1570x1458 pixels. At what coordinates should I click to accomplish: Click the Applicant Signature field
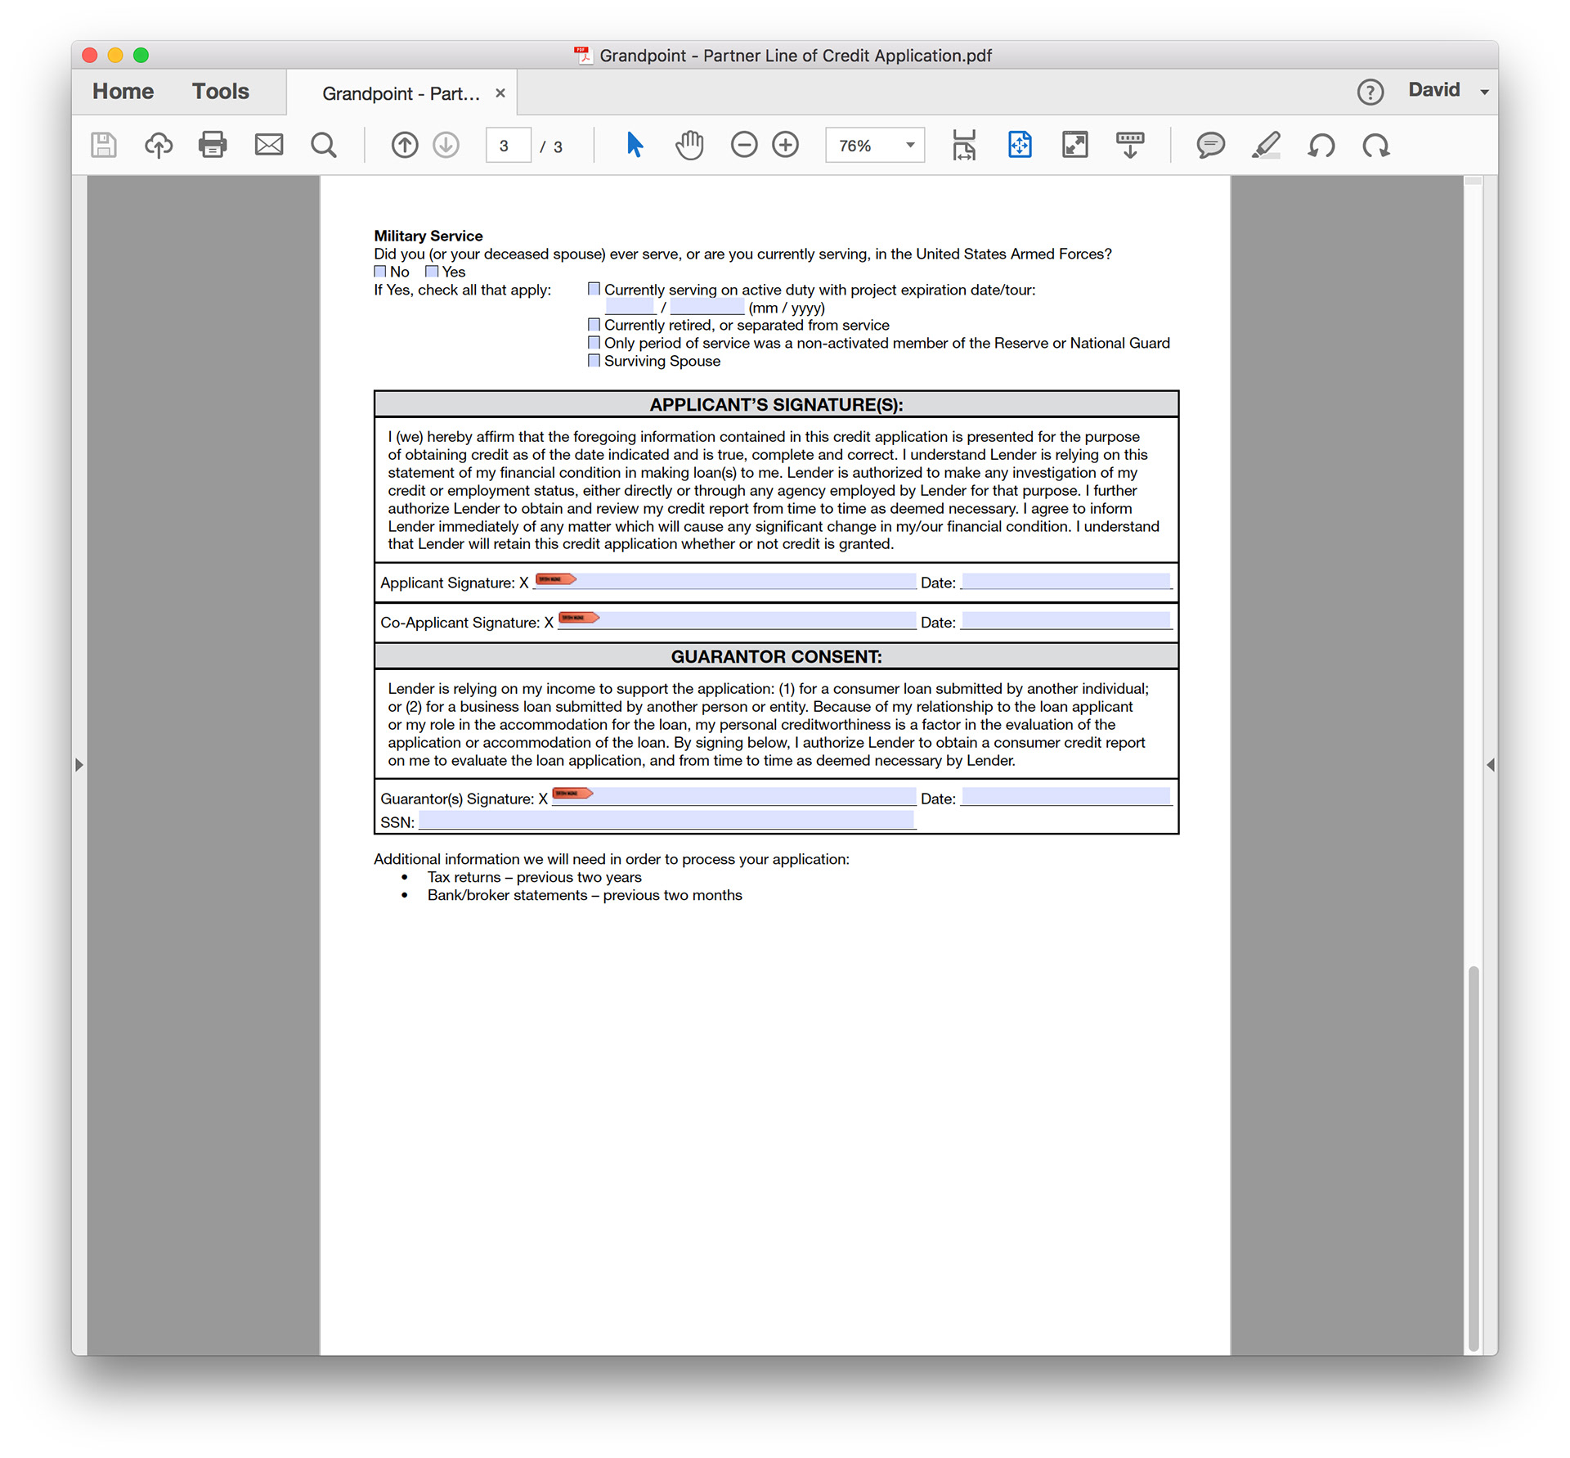tap(725, 581)
